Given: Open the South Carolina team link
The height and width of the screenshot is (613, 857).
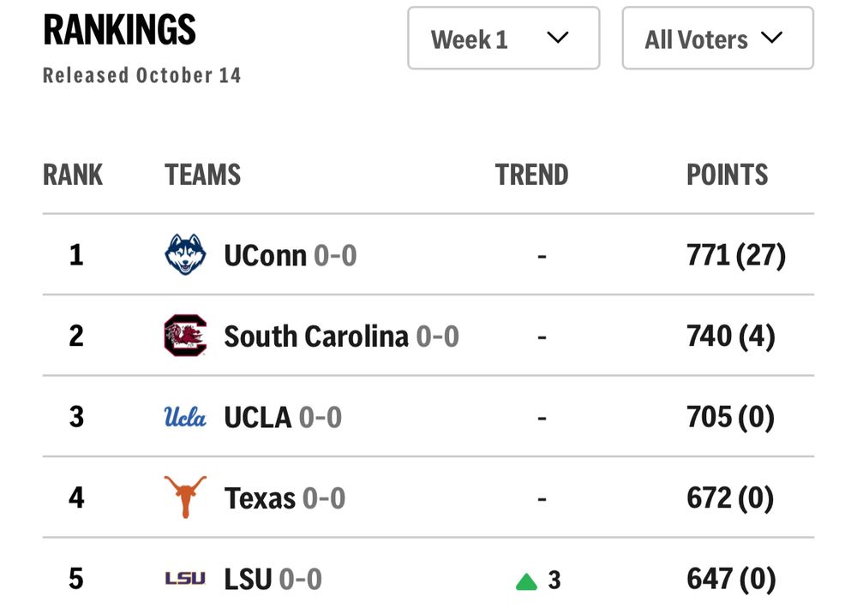Looking at the screenshot, I should pyautogui.click(x=315, y=336).
